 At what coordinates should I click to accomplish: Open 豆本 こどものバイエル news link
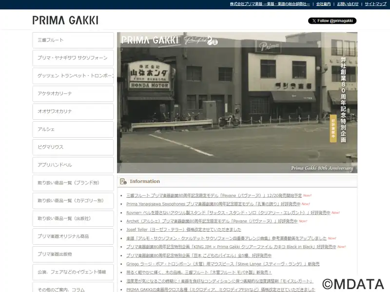199,255
